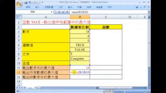Click the Insert Function fx icon
This screenshot has height=93, width=166.
(67, 12)
